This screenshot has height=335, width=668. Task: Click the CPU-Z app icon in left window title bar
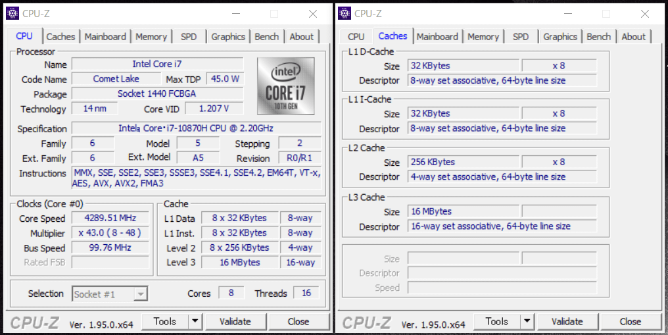click(12, 13)
